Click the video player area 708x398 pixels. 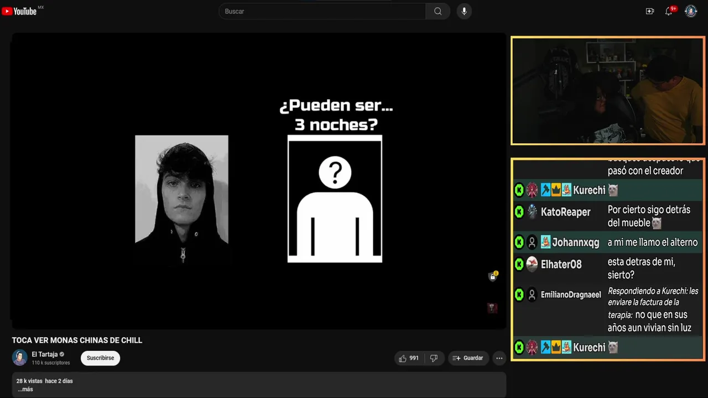(x=258, y=181)
